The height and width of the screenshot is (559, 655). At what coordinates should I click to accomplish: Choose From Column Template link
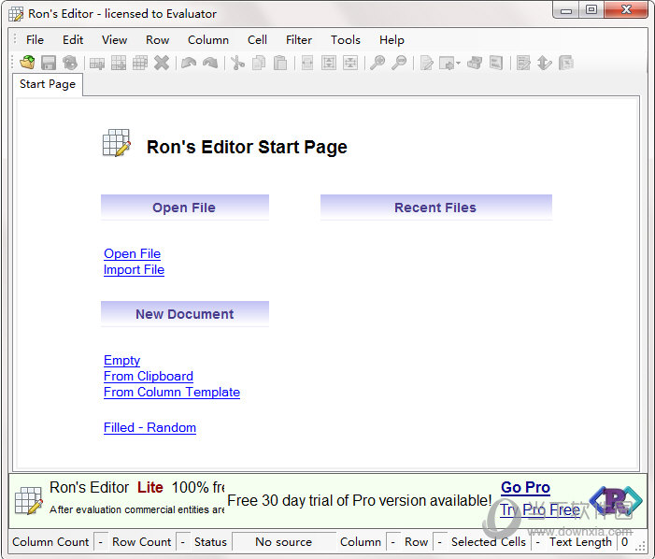171,392
